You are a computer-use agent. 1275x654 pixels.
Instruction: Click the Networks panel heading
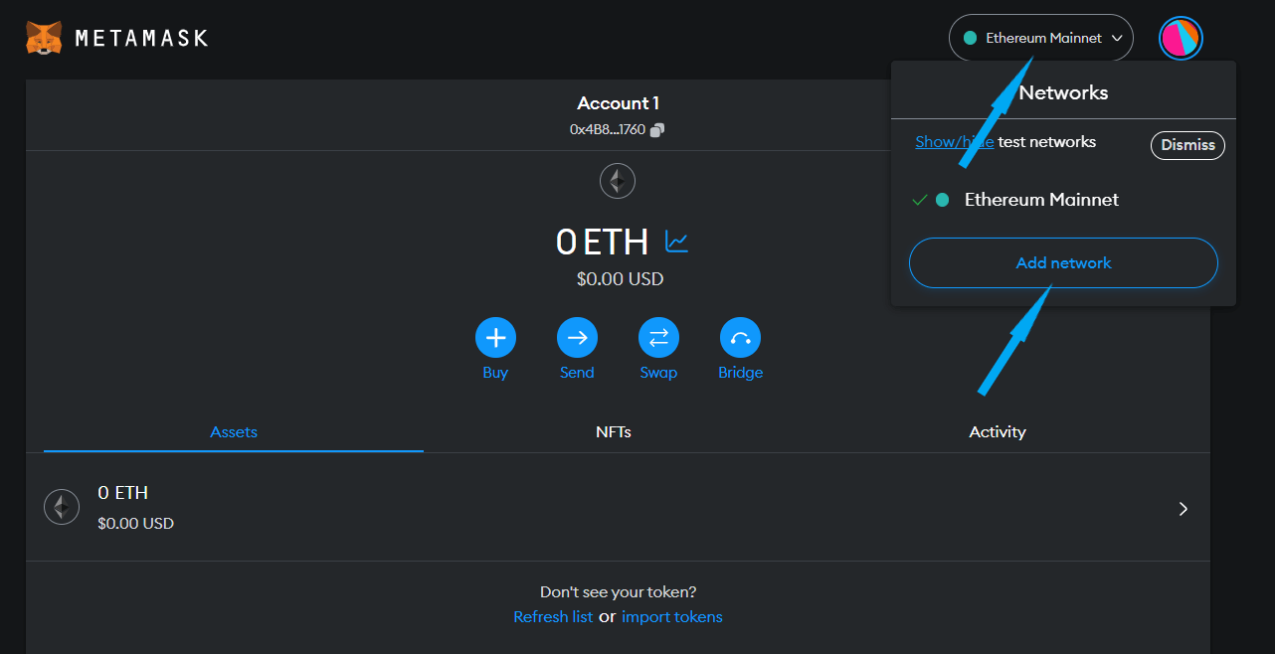(1063, 92)
